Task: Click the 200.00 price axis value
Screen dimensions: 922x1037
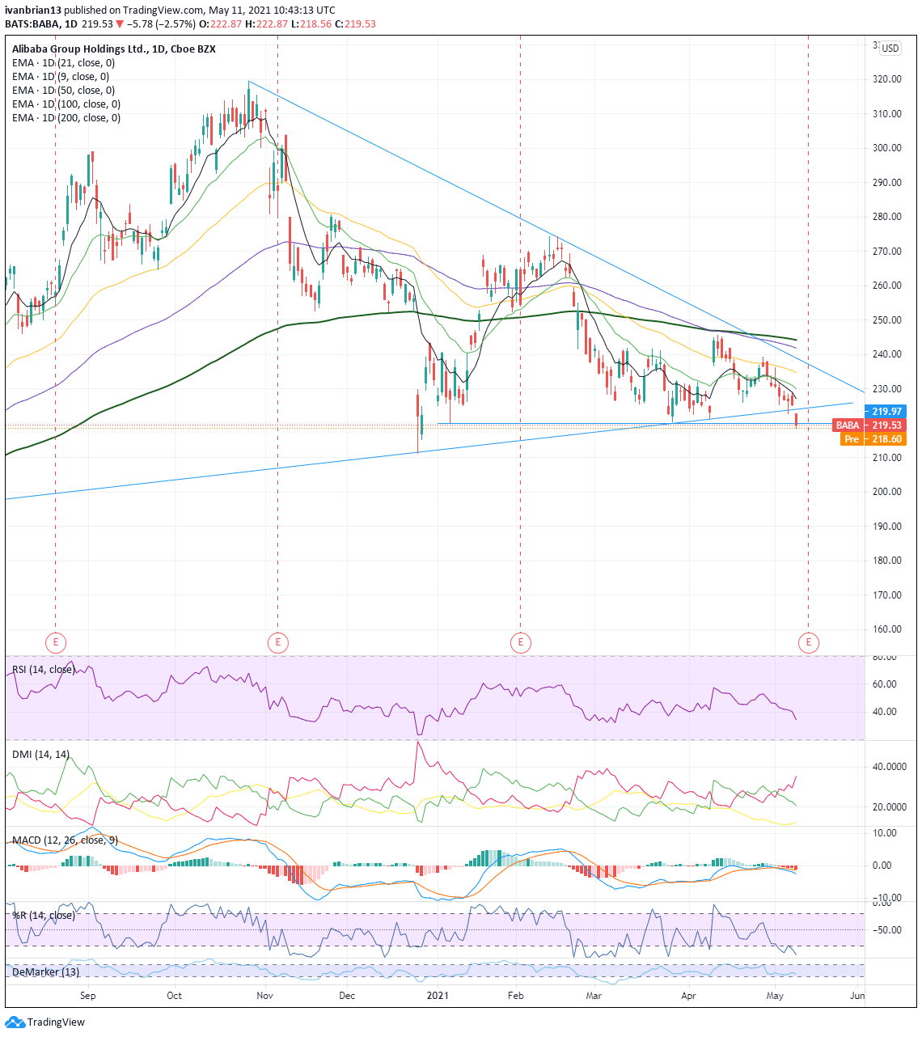Action: tap(887, 492)
